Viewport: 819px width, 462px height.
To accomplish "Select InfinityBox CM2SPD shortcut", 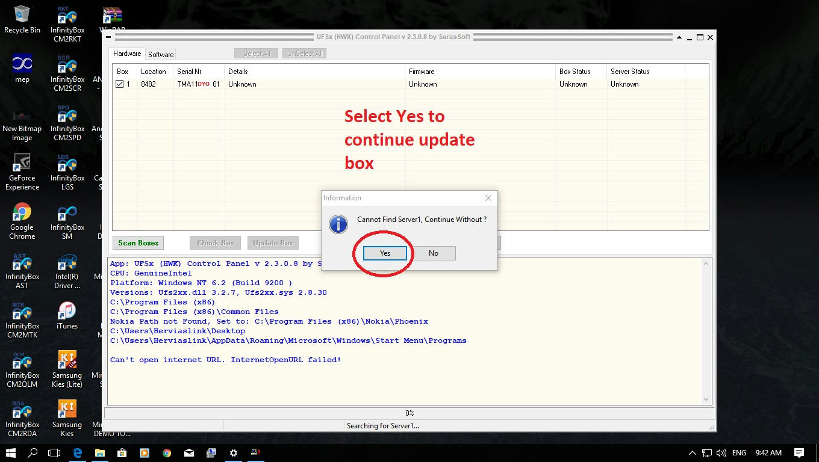I will point(67,123).
